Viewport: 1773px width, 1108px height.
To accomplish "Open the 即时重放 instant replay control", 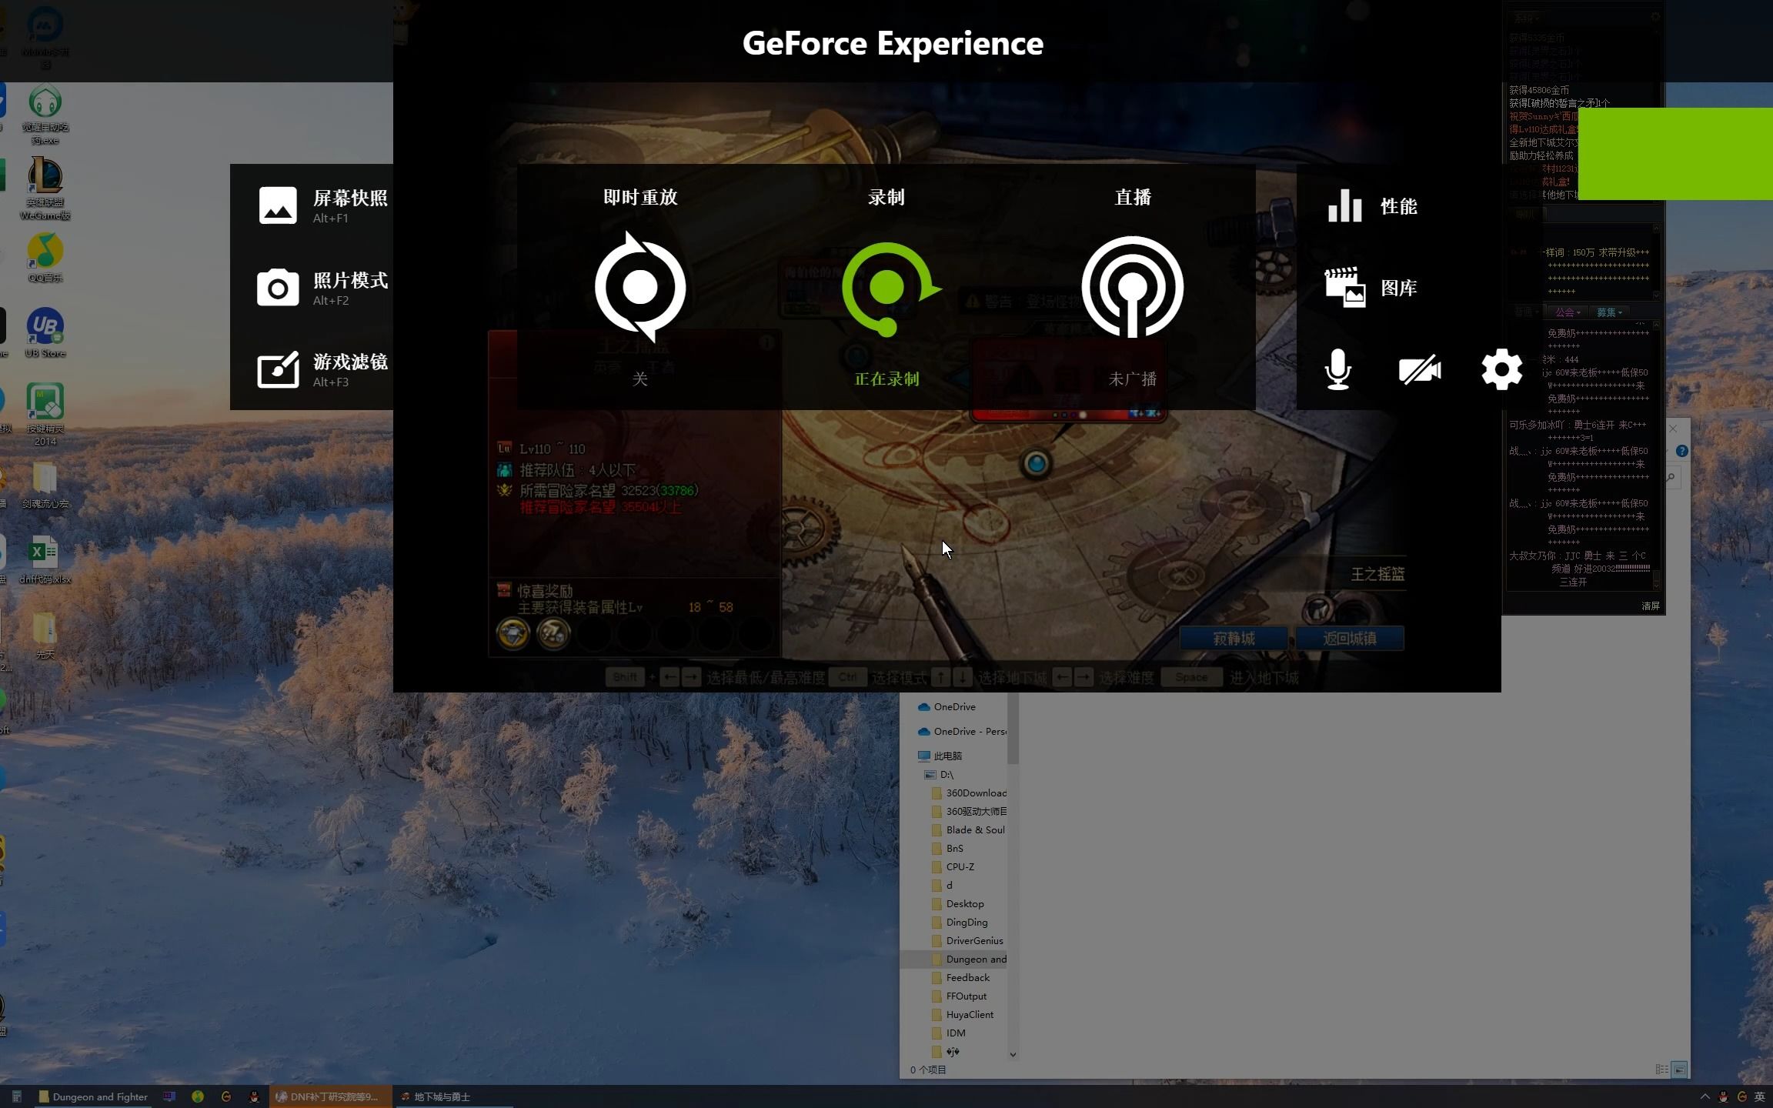I will pyautogui.click(x=640, y=286).
